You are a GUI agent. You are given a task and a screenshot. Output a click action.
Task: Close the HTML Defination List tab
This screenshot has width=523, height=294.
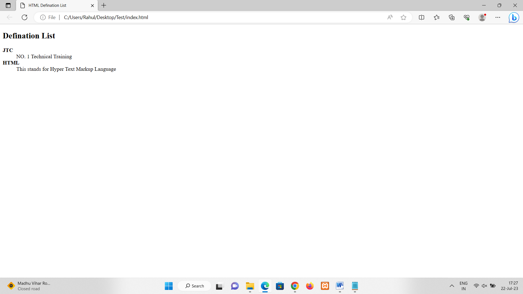coord(92,5)
